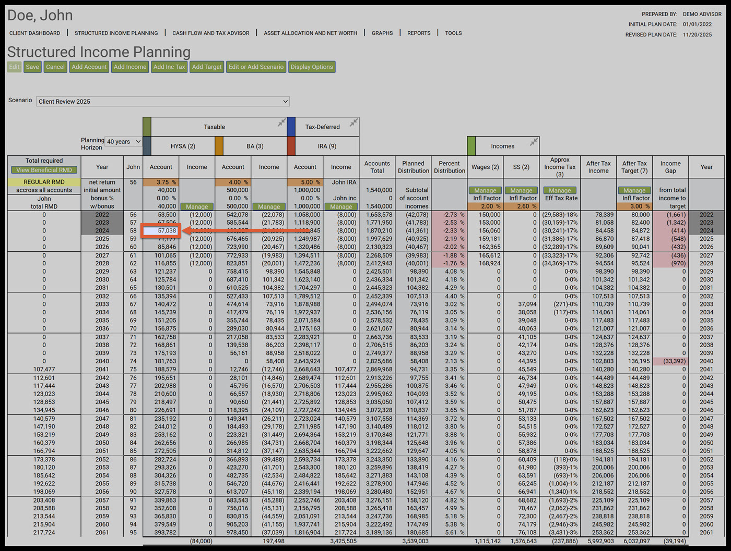This screenshot has width=731, height=551.
Task: Open Edit or Add Scenario
Action: 256,67
